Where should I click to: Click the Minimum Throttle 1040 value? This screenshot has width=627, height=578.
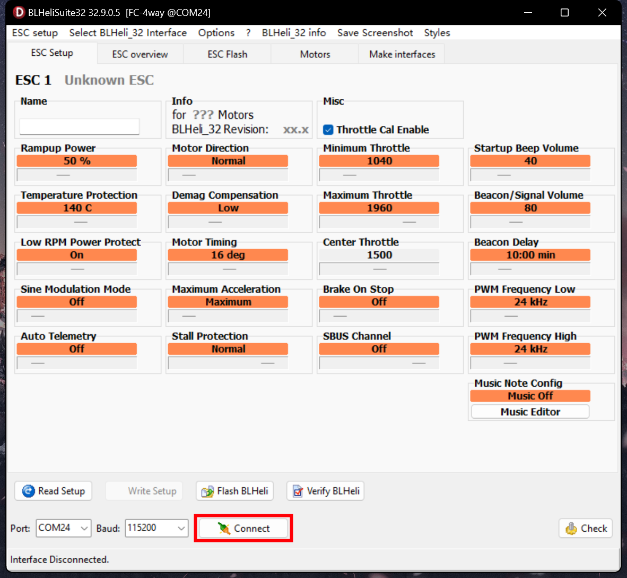click(379, 161)
